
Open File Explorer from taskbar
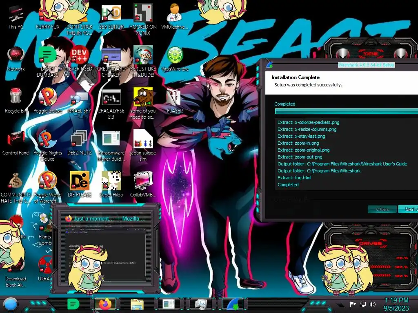pos(137,304)
